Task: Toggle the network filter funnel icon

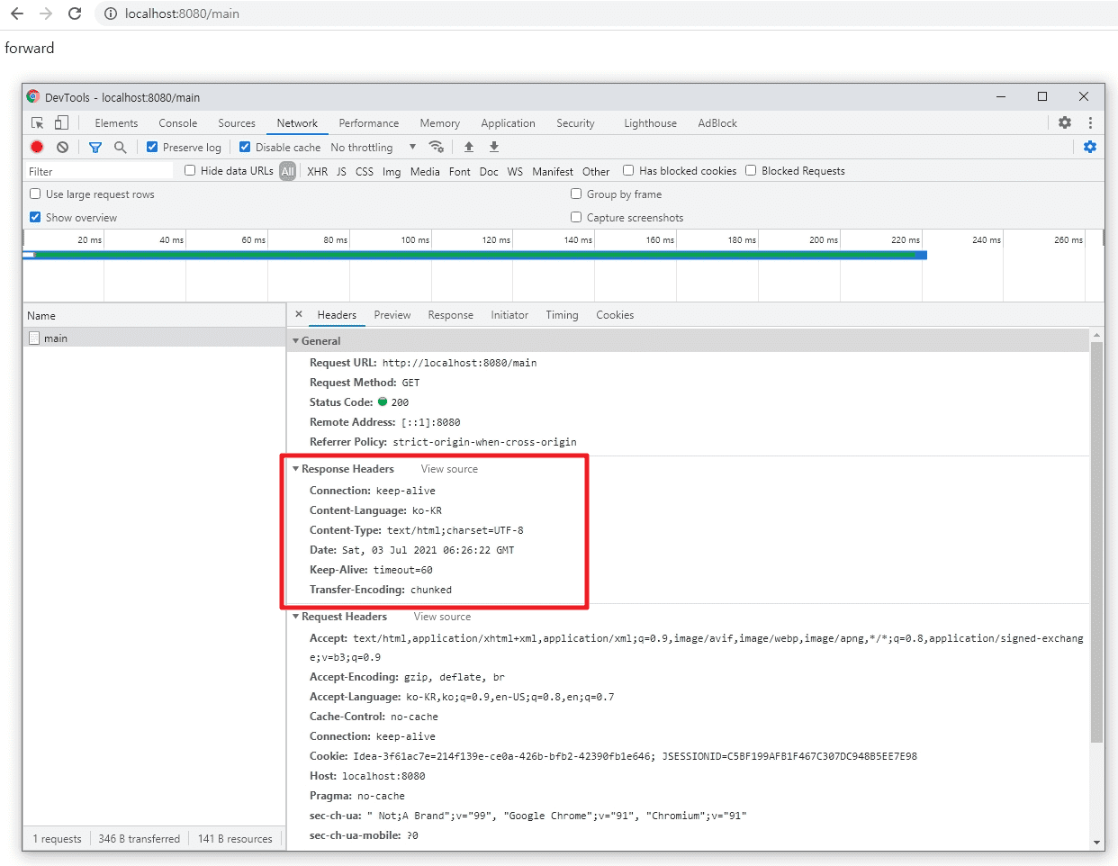Action: click(x=95, y=147)
